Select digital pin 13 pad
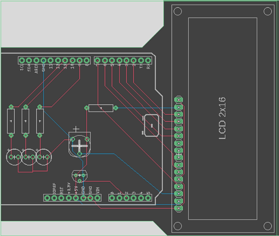 point(50,60)
